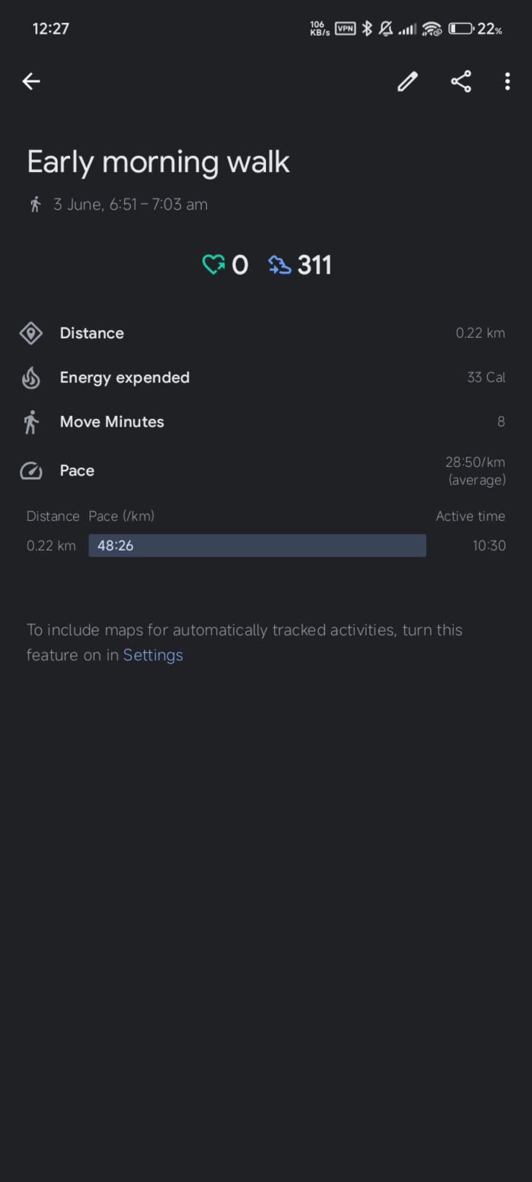Tap the Pace speedometer icon
Screen dimensions: 532x1182
pos(31,471)
